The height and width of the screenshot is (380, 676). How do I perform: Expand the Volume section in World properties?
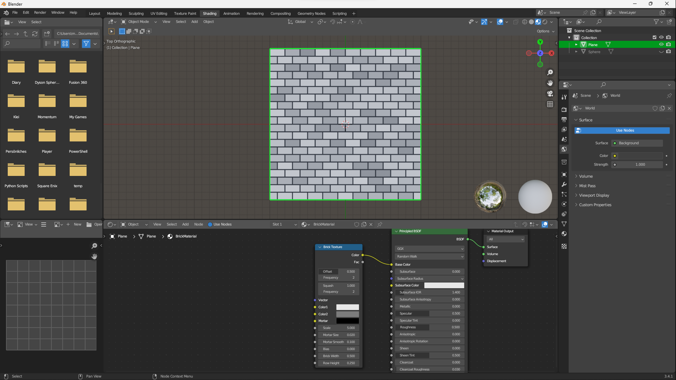click(585, 176)
